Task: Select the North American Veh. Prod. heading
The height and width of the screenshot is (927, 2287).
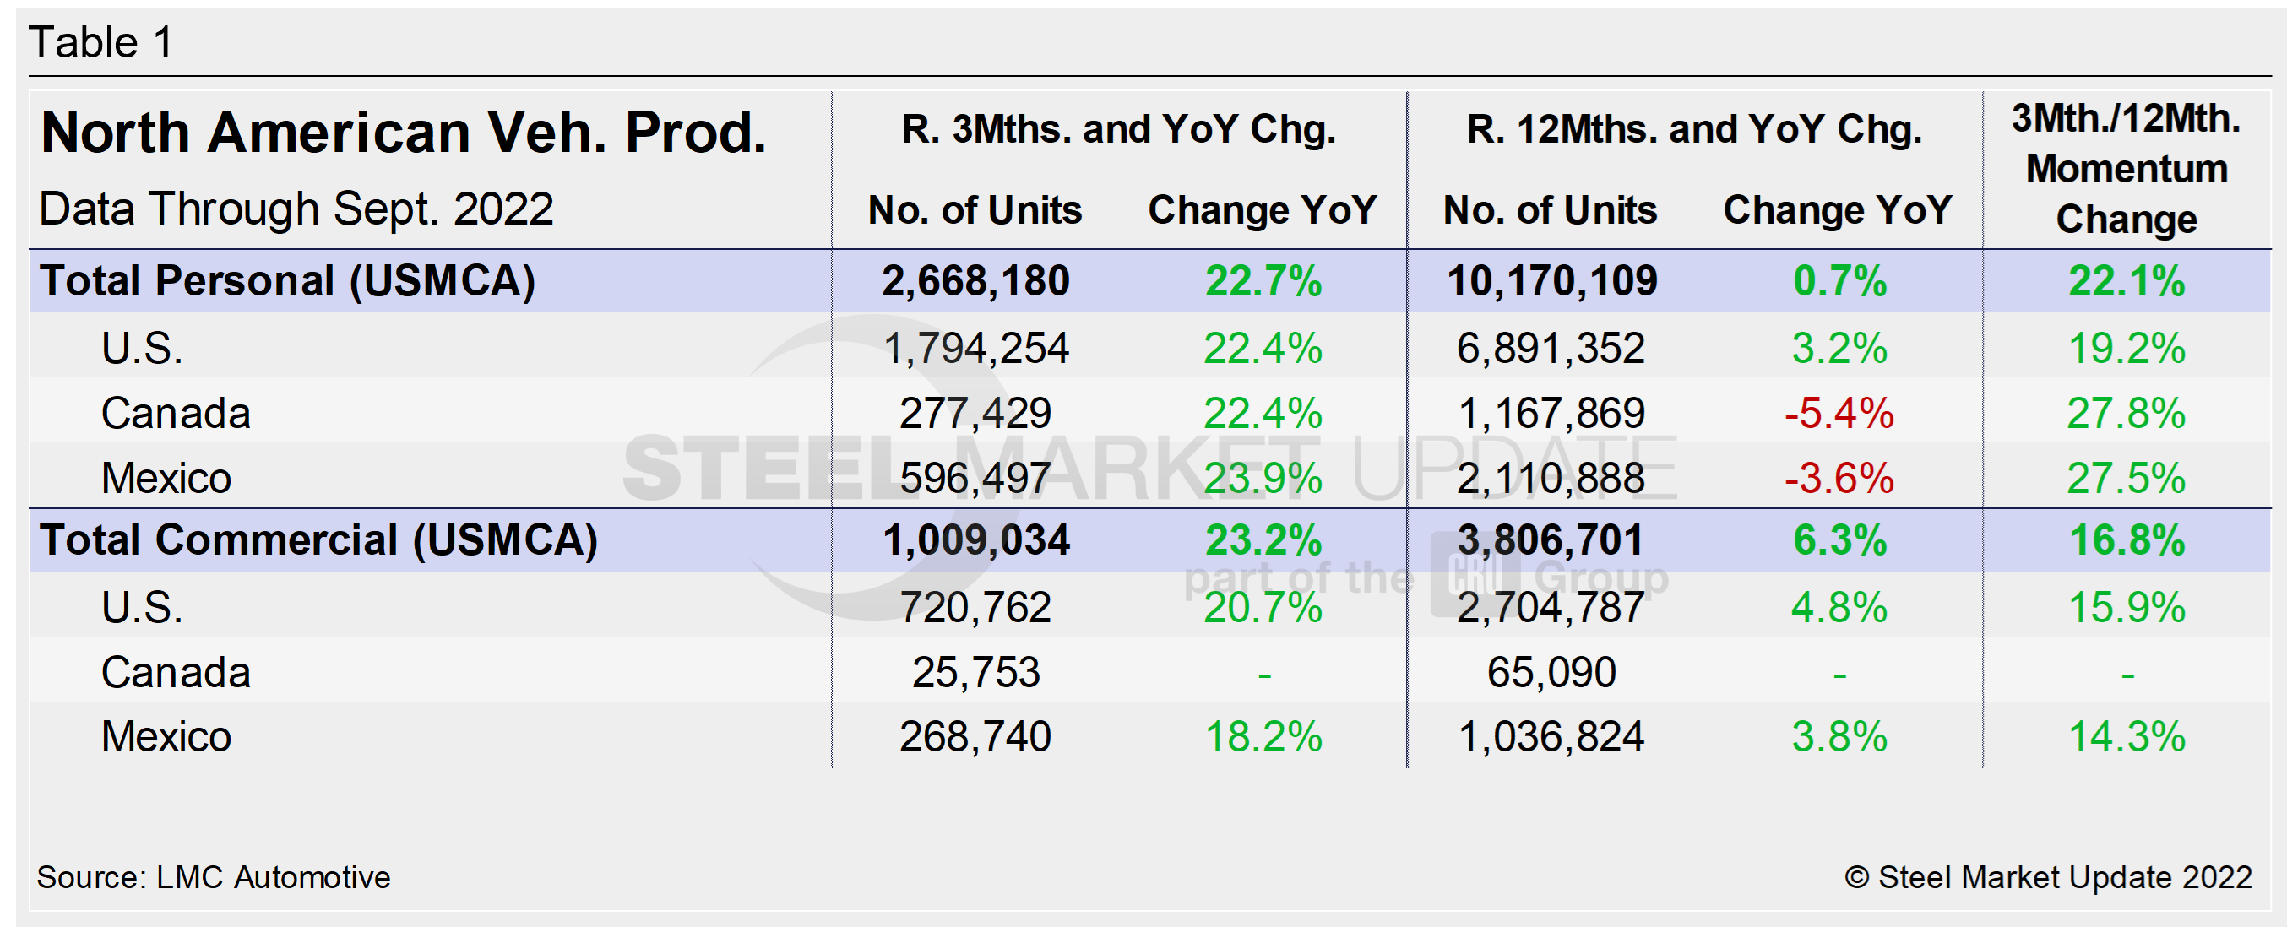Action: pos(403,133)
